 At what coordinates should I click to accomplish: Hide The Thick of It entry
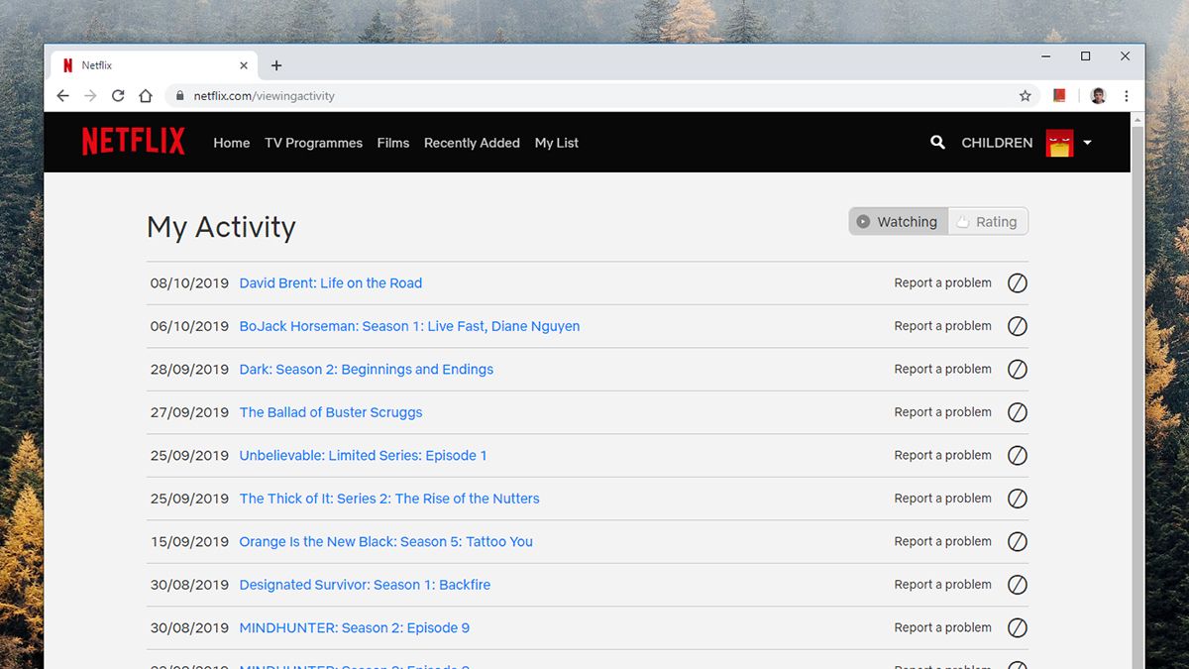tap(1018, 499)
